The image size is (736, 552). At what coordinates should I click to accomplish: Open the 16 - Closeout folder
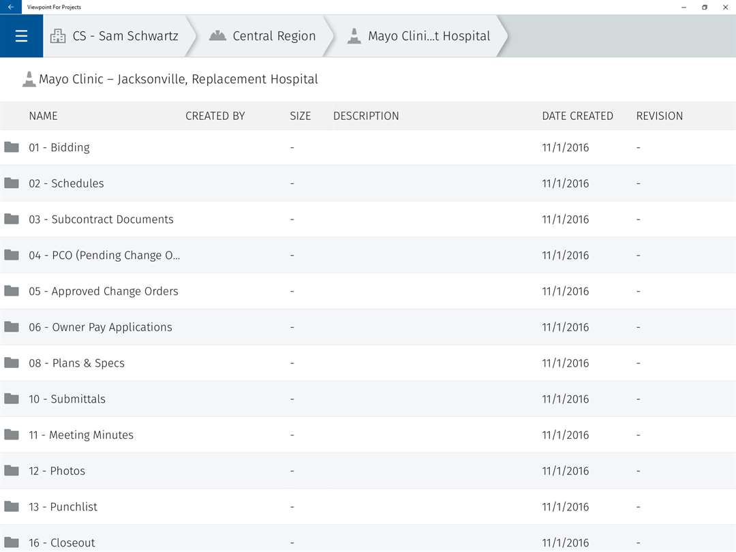(61, 542)
